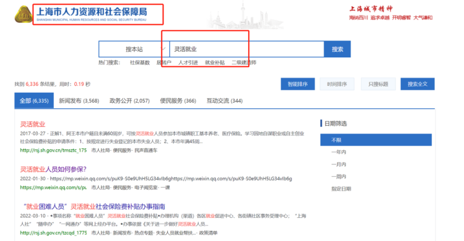Open the 搜本站 search scope dropdown

click(134, 49)
